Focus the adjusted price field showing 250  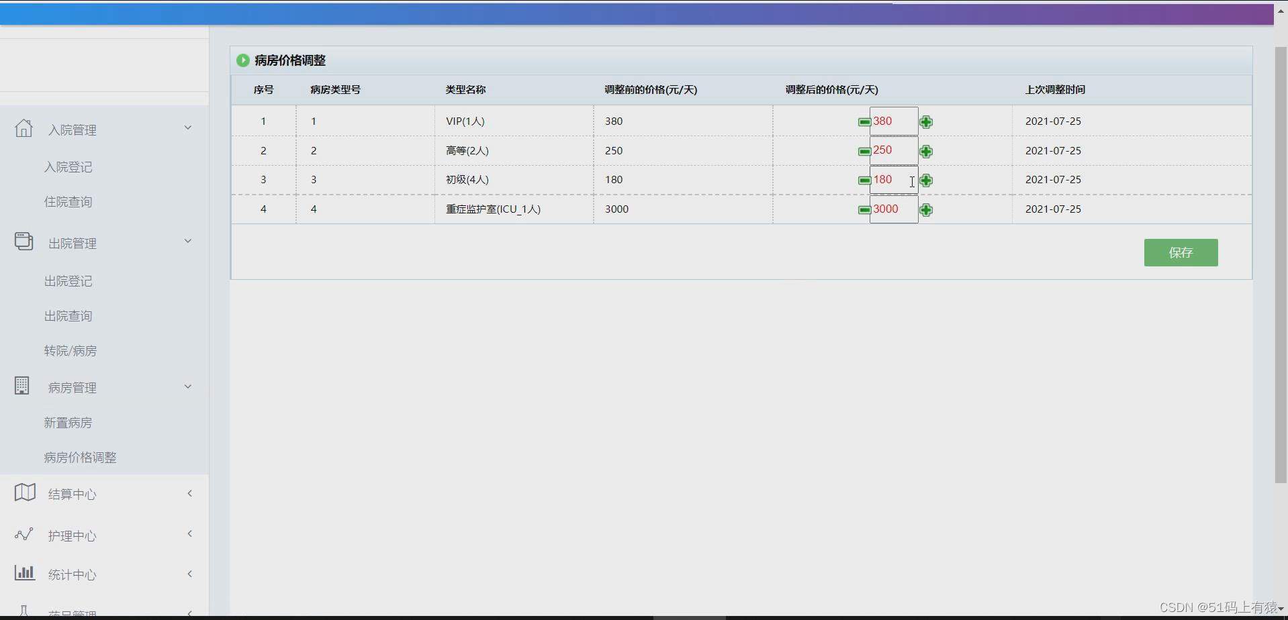(894, 150)
